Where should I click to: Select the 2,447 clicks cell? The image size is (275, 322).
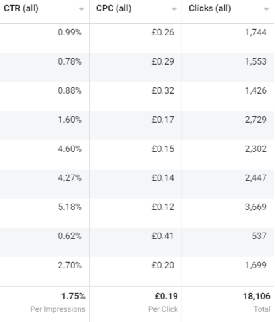click(228, 184)
